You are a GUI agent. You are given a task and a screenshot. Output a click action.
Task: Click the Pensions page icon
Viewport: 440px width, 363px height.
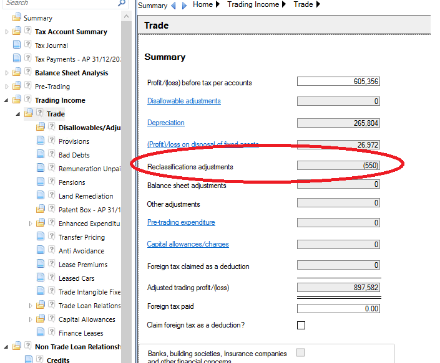coord(41,181)
